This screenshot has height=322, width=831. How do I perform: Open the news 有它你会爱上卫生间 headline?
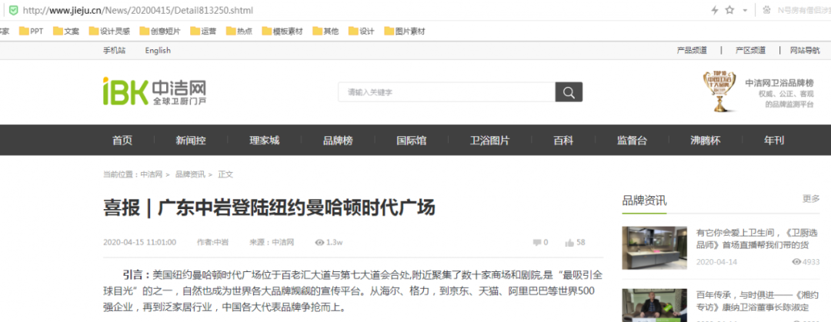click(x=757, y=237)
